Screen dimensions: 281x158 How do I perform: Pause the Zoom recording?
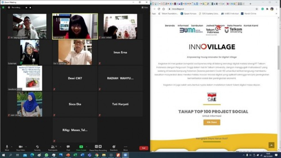[x=96, y=146]
